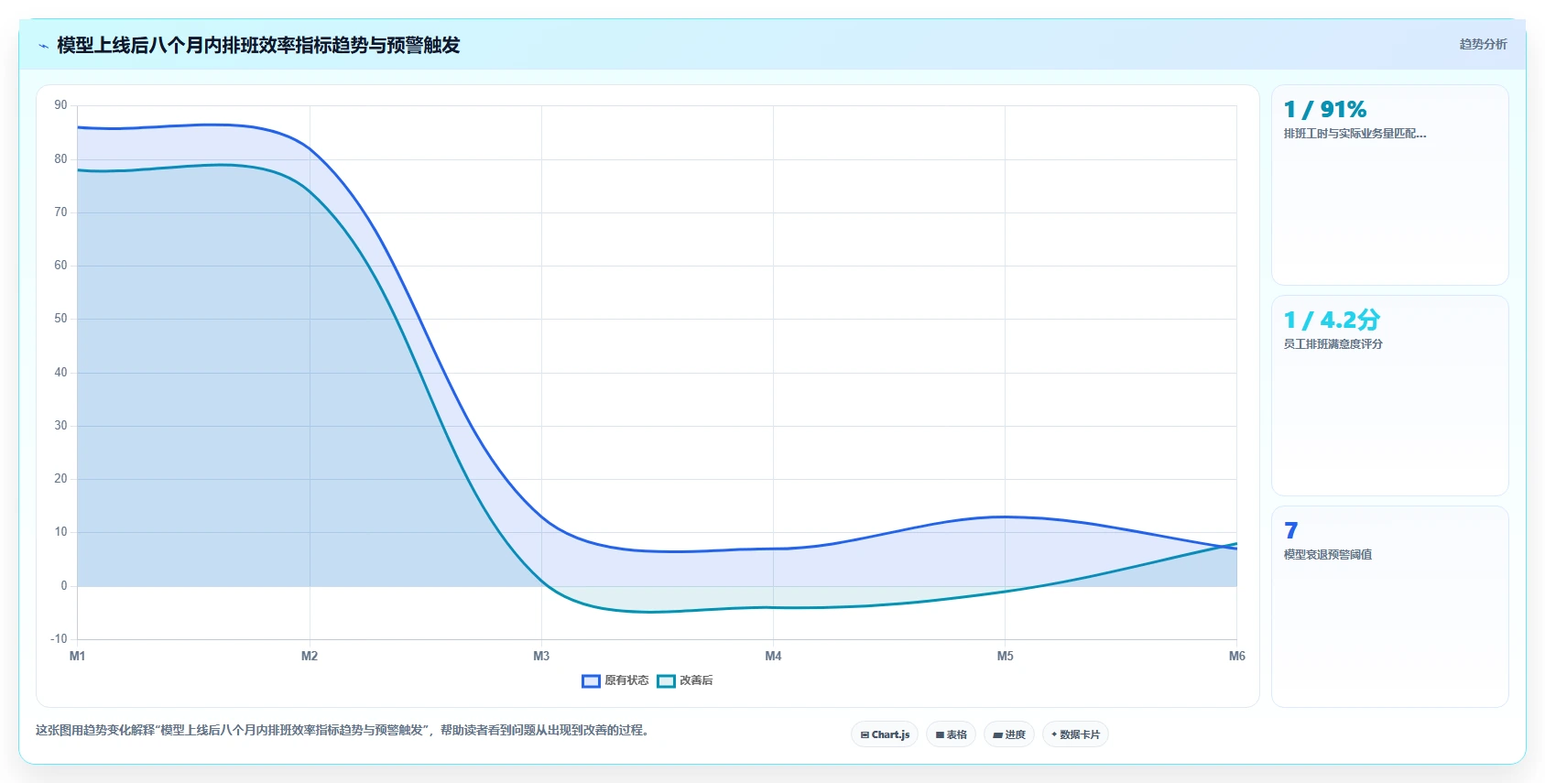Viewport: 1545px width, 783px height.
Task: Click the M2 x-axis label
Action: point(310,656)
